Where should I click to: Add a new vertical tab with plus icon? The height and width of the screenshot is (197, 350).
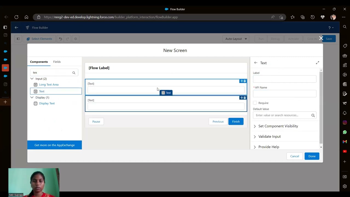pos(5,102)
